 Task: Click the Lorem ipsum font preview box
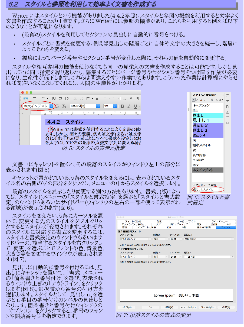pyautogui.click(x=176, y=295)
